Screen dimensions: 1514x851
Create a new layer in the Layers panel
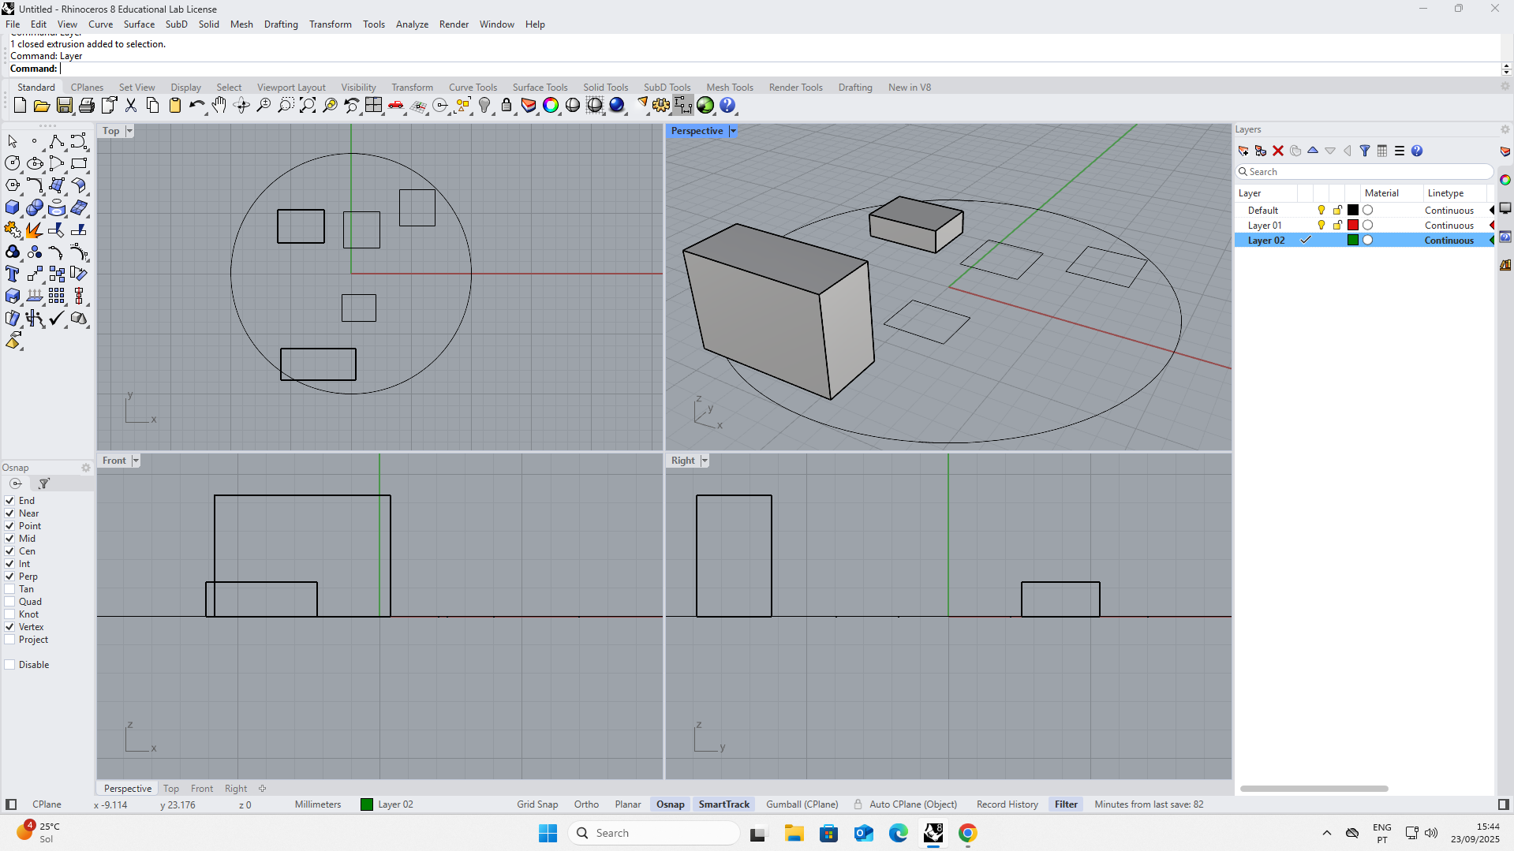click(1243, 151)
